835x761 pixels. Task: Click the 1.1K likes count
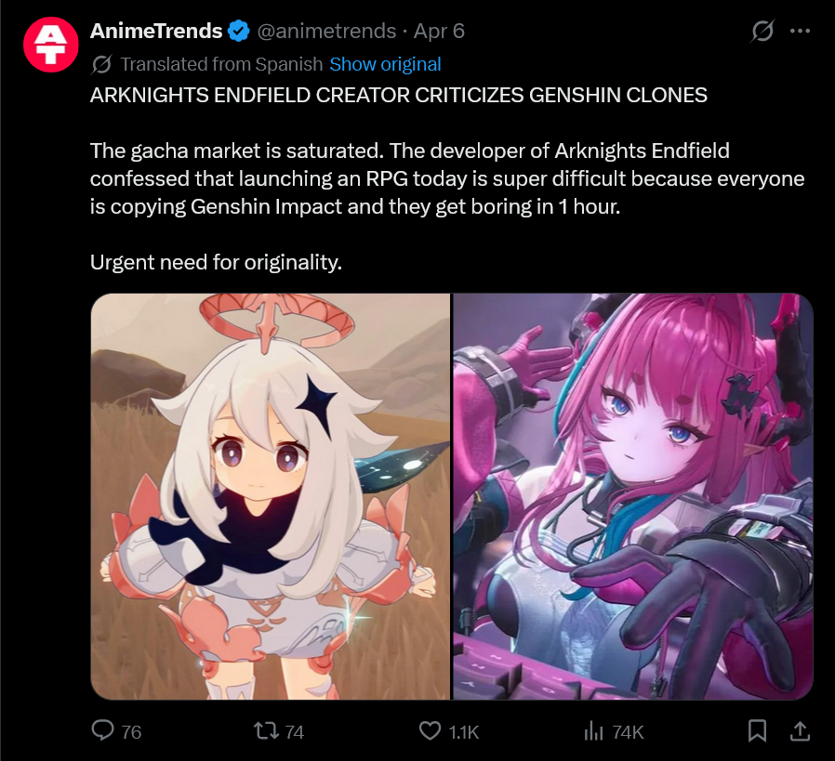(x=464, y=732)
